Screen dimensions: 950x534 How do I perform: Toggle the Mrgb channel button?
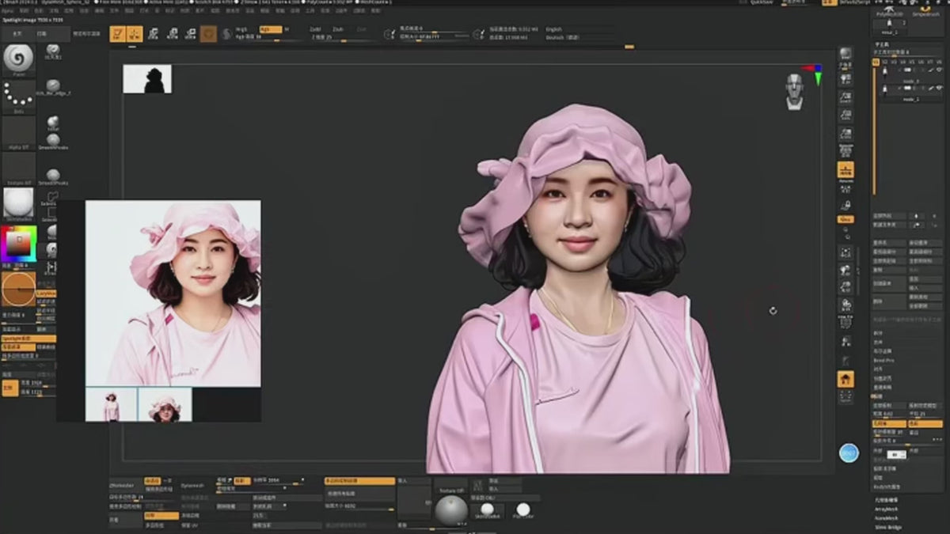pos(242,29)
